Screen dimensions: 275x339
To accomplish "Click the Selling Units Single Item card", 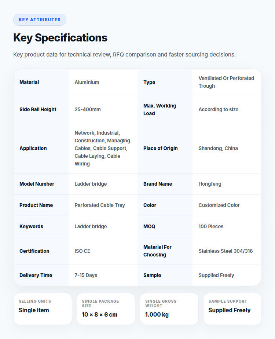I will point(43,309).
